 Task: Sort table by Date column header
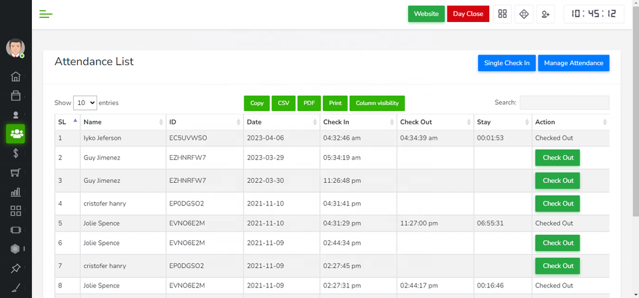(x=280, y=122)
